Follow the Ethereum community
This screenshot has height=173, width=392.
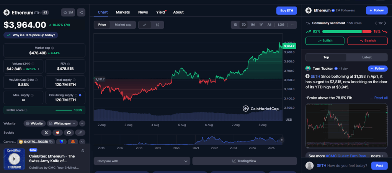point(377,10)
